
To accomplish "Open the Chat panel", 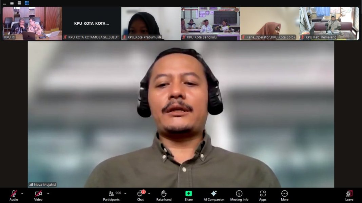I will [x=140, y=195].
